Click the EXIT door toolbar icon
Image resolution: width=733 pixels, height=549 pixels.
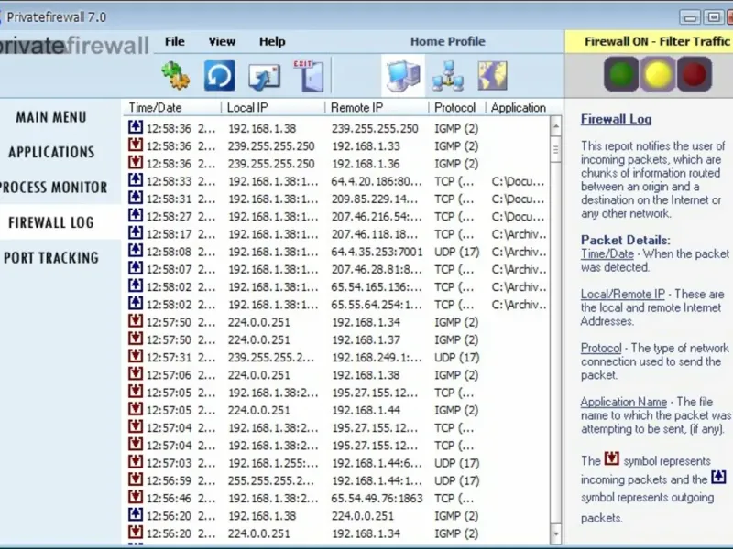click(309, 75)
